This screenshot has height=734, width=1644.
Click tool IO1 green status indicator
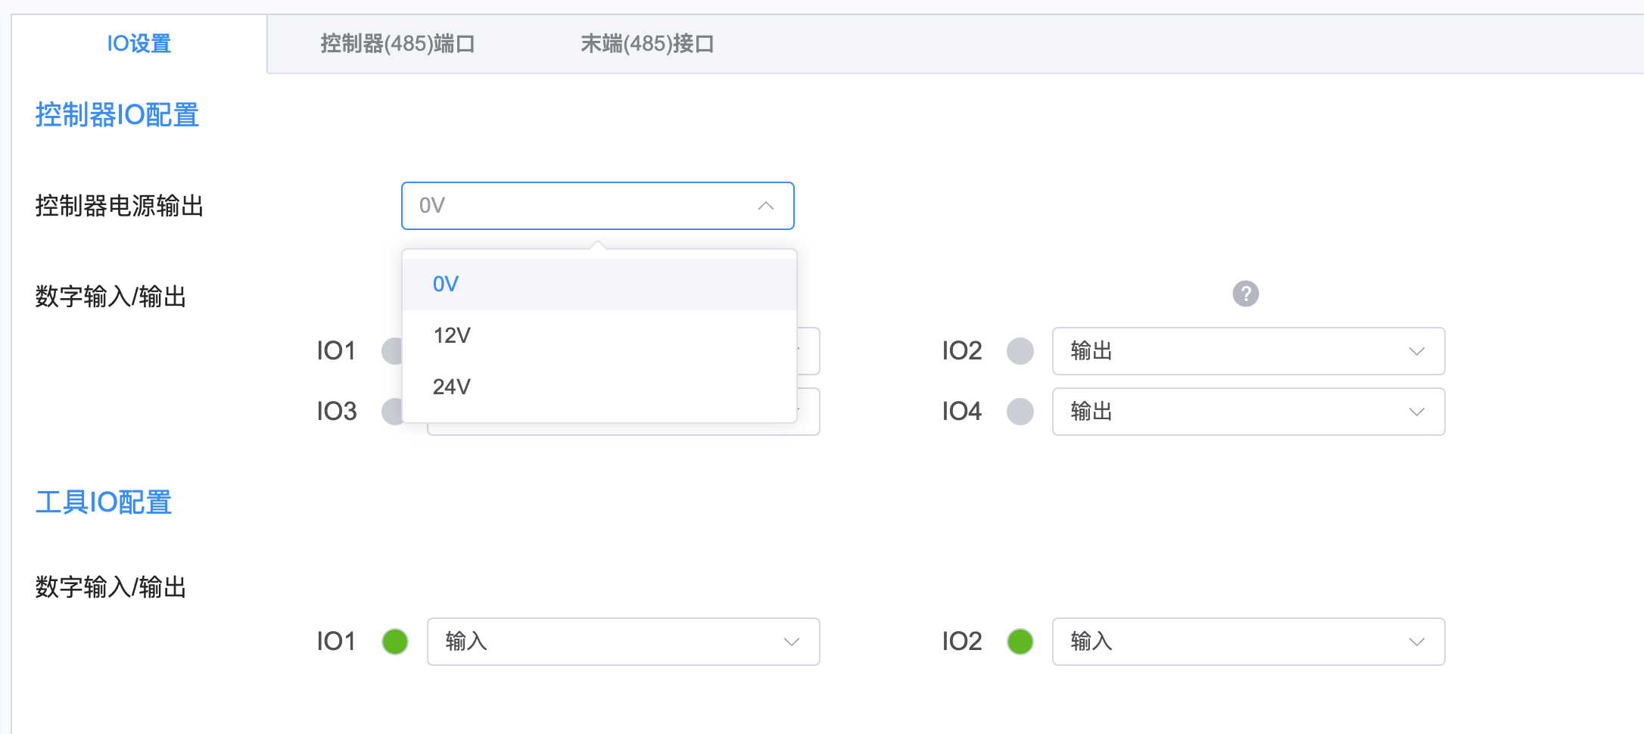[394, 642]
